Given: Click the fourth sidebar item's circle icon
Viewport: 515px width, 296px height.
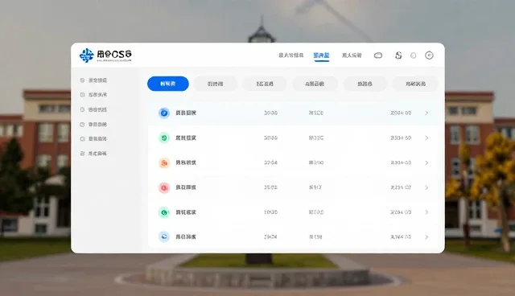Looking at the screenshot, I should point(82,125).
